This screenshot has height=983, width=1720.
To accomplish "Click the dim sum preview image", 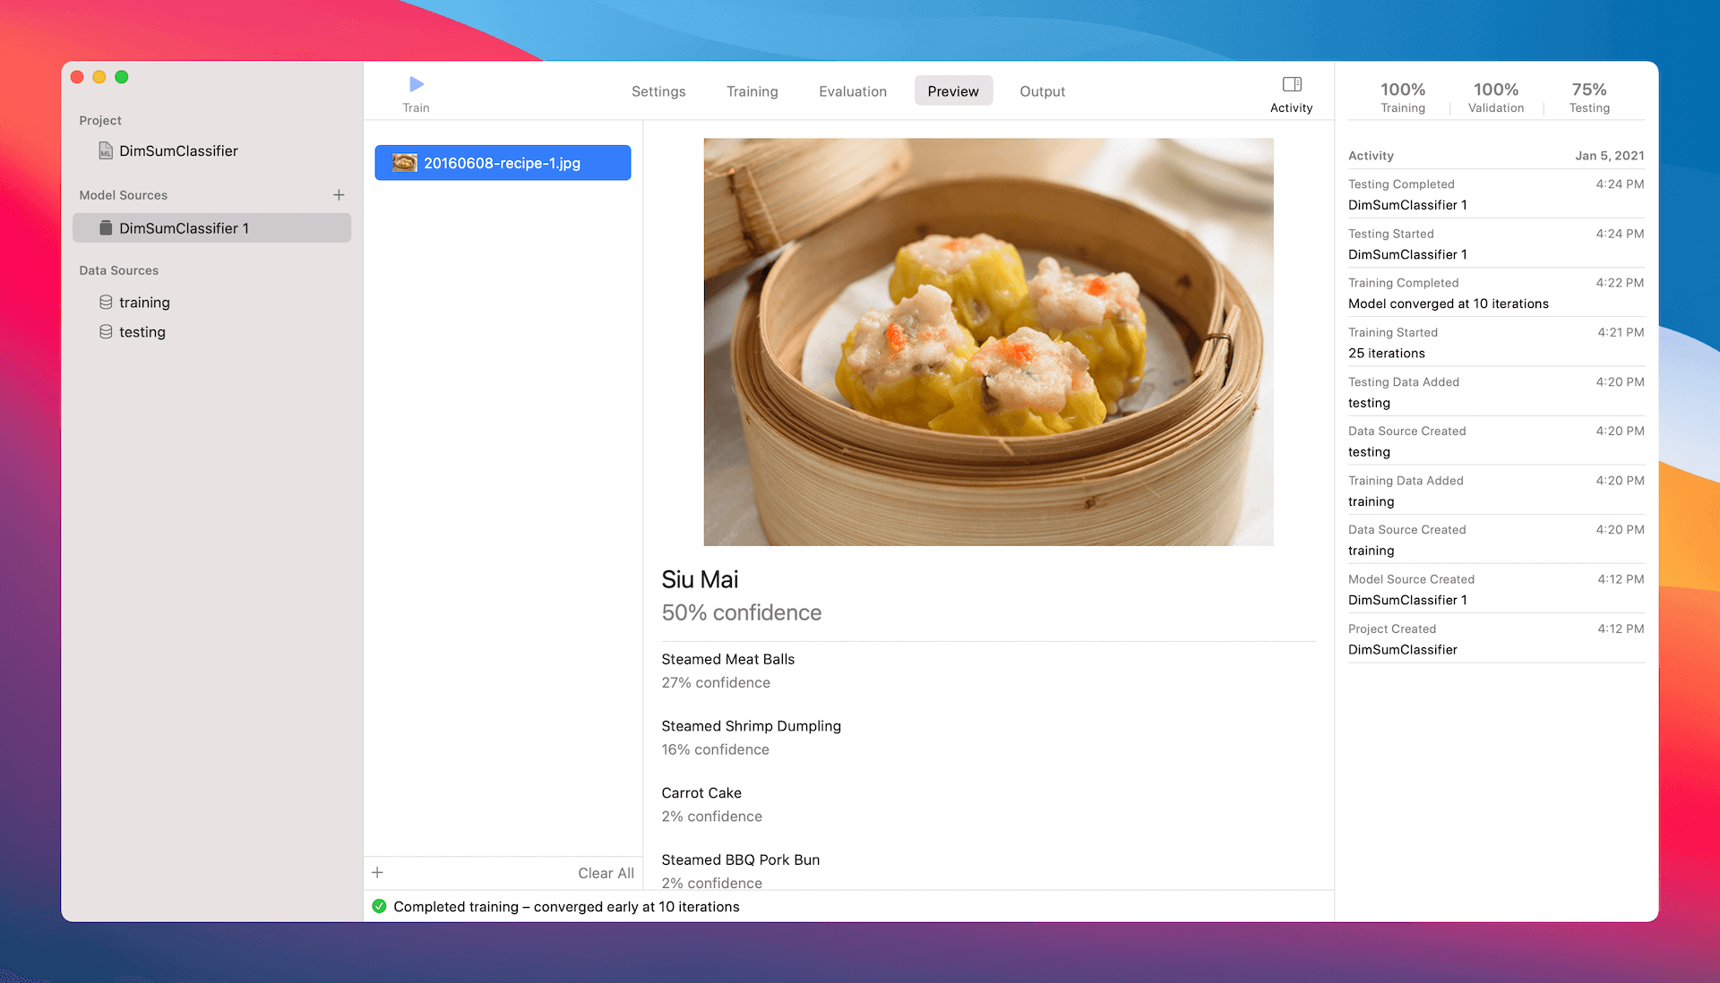I will coord(987,342).
